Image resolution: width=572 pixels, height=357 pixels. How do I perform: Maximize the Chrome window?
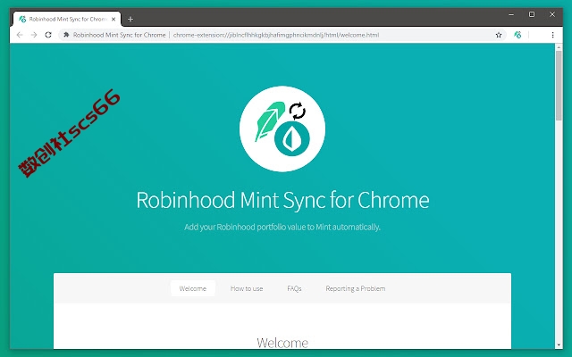(532, 14)
